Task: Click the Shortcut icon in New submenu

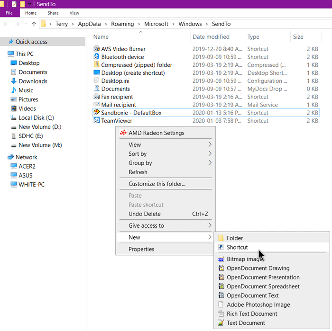Action: coord(221,247)
